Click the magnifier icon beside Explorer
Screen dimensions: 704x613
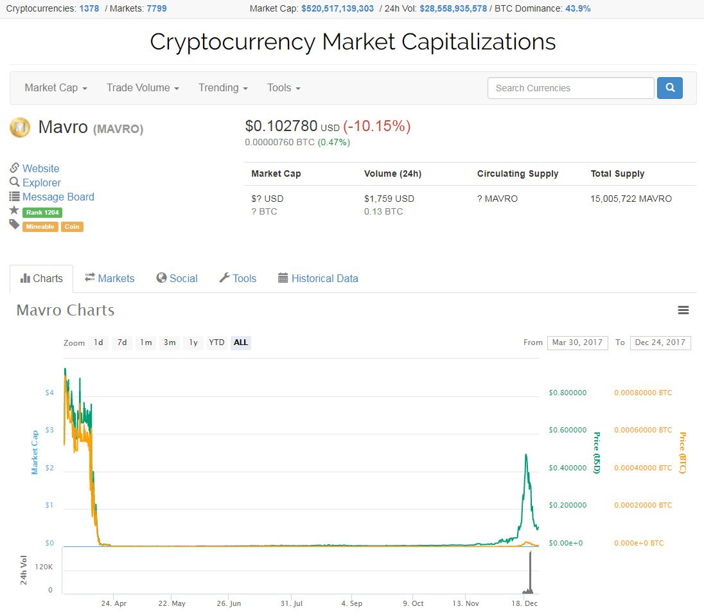(14, 182)
